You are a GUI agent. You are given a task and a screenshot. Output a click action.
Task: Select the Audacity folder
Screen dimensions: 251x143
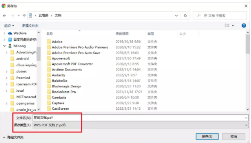[x=58, y=75]
